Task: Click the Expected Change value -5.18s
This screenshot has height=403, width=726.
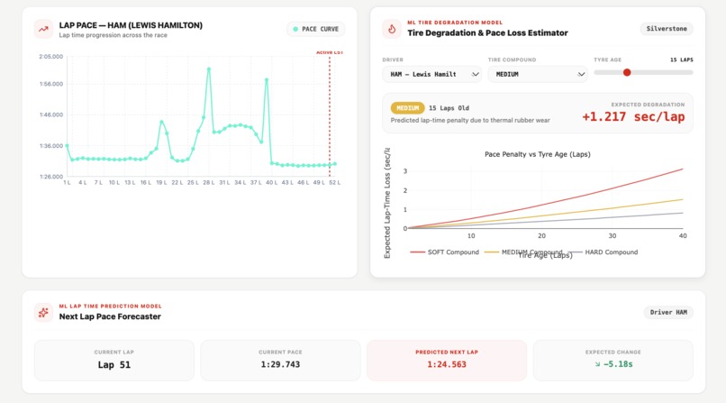Action: [x=618, y=364]
